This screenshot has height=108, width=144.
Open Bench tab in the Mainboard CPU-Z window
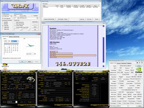(x=65, y=74)
